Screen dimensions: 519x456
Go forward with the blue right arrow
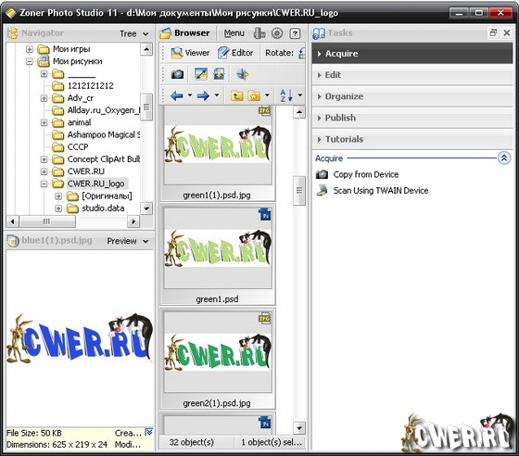(203, 95)
